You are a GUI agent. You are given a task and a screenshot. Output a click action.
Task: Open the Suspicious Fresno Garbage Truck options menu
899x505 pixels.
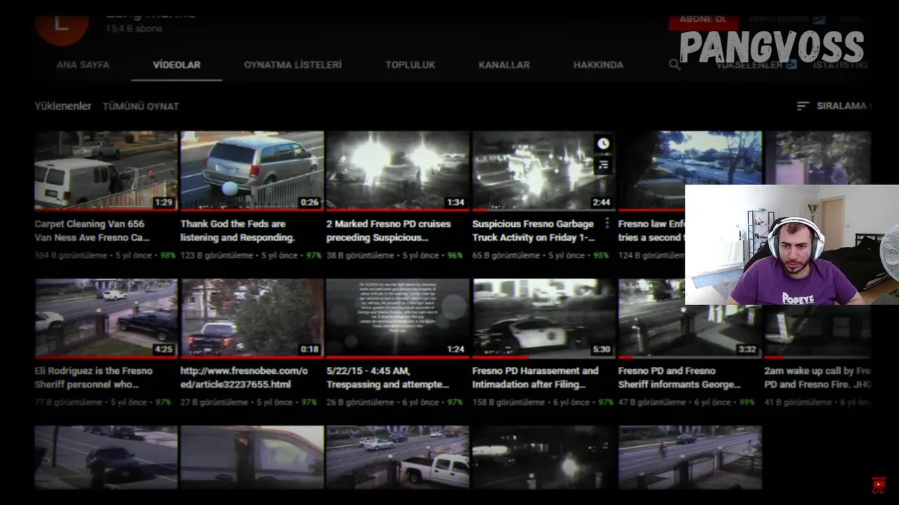point(608,223)
